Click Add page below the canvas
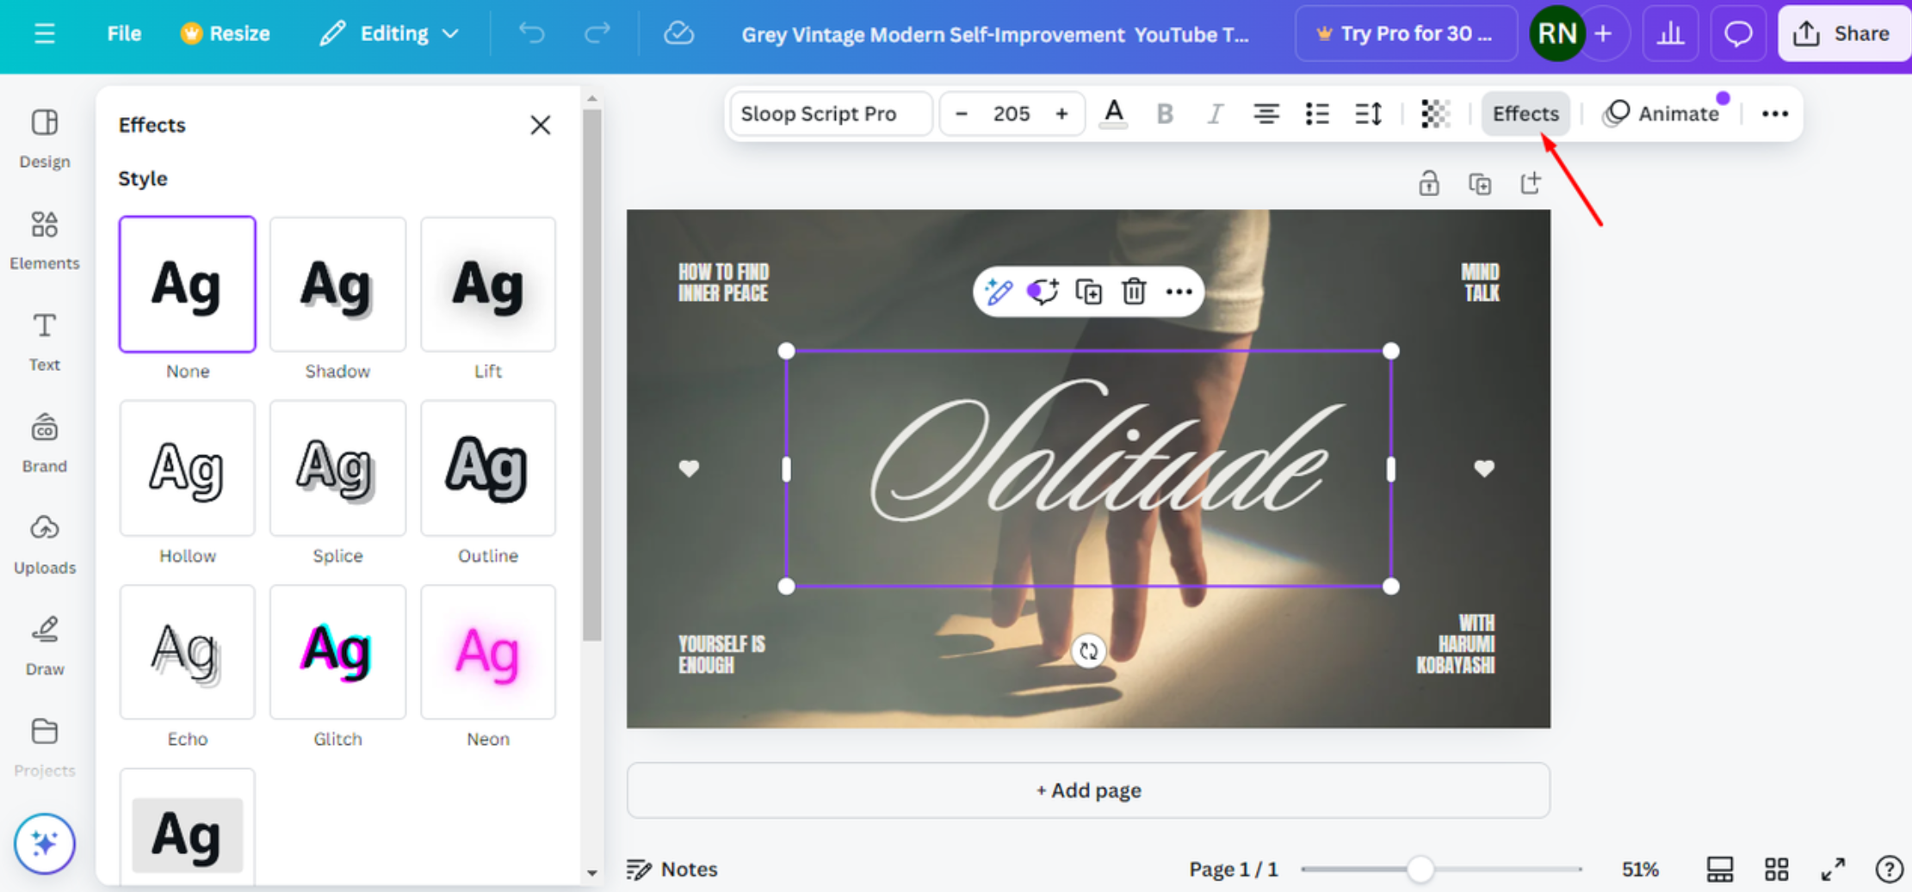 click(x=1088, y=790)
